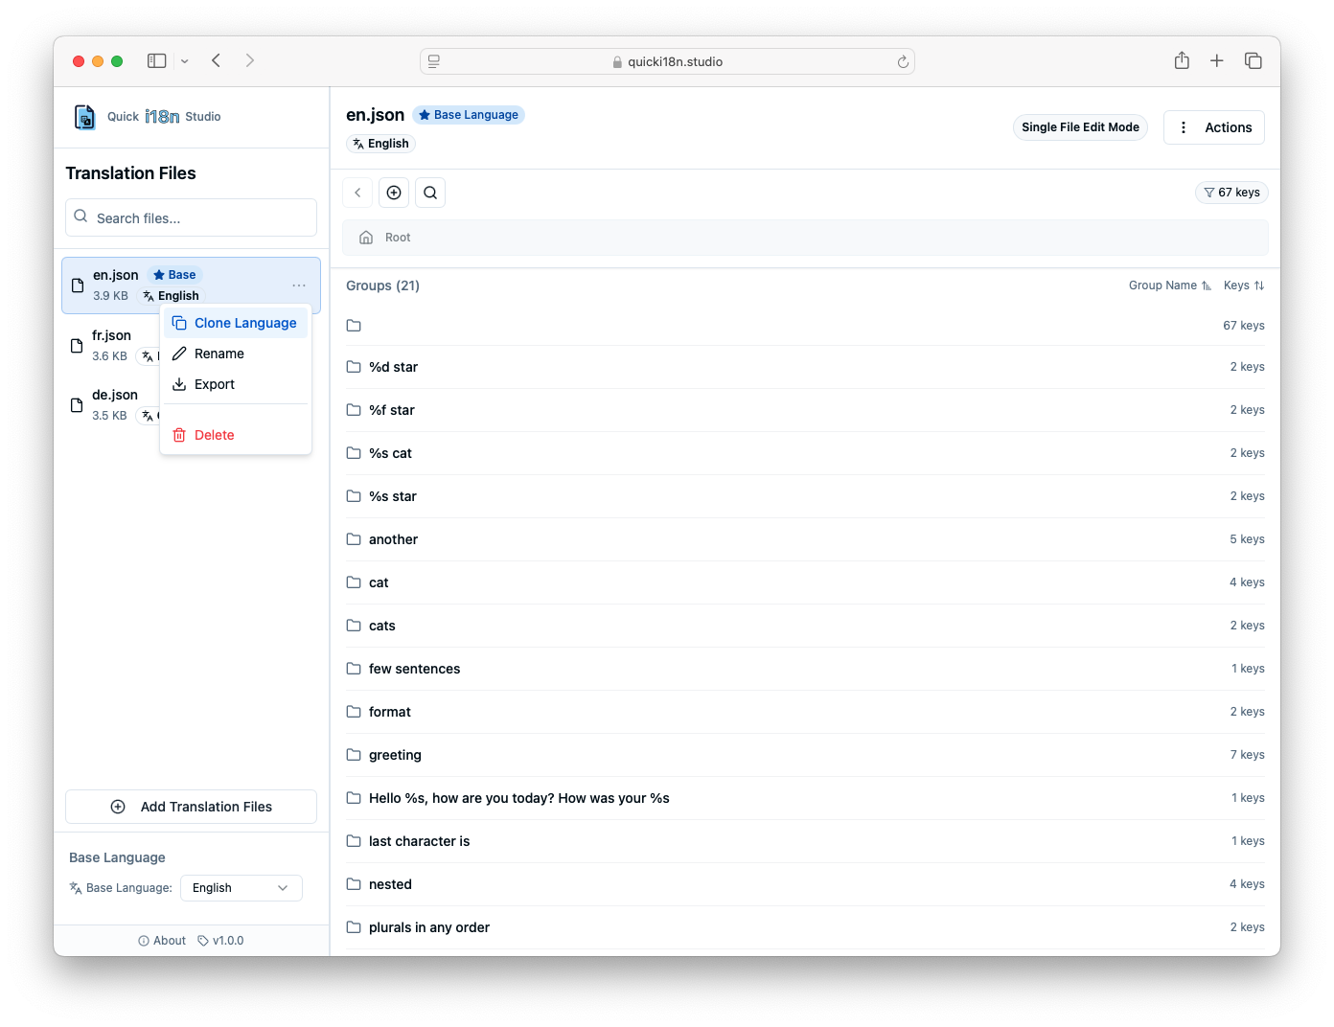Click the three-dot menu next to en.json
The image size is (1334, 1027).
coord(298,285)
